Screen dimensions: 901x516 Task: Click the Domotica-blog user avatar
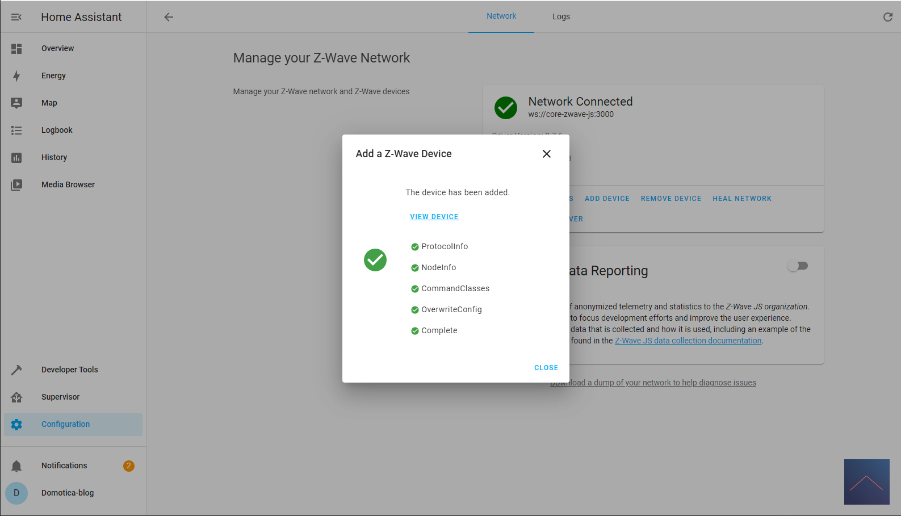click(16, 493)
